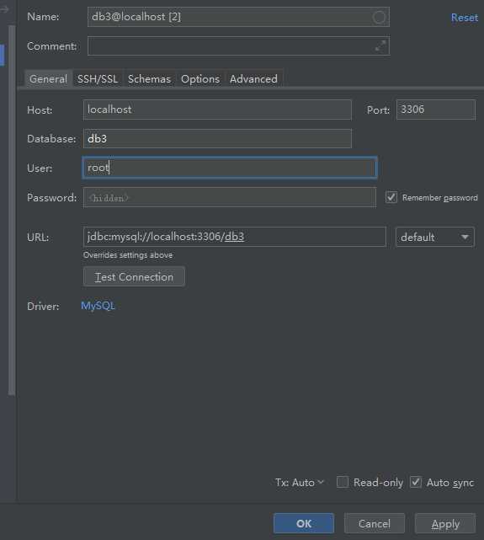Screen dimensions: 484x540
Task: Click the Port field showing 3306
Action: tap(436, 110)
